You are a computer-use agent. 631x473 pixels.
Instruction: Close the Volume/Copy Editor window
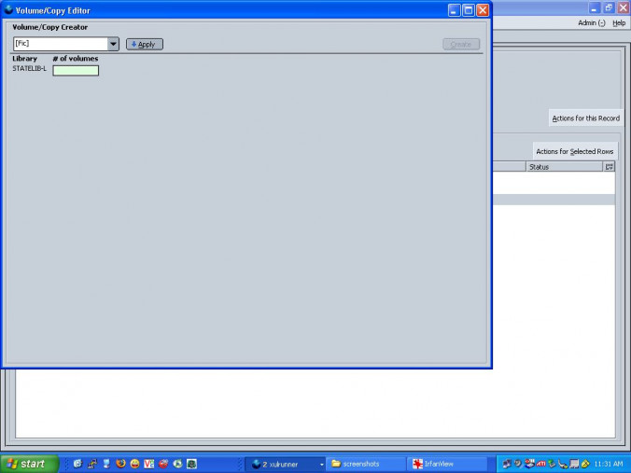pos(483,10)
